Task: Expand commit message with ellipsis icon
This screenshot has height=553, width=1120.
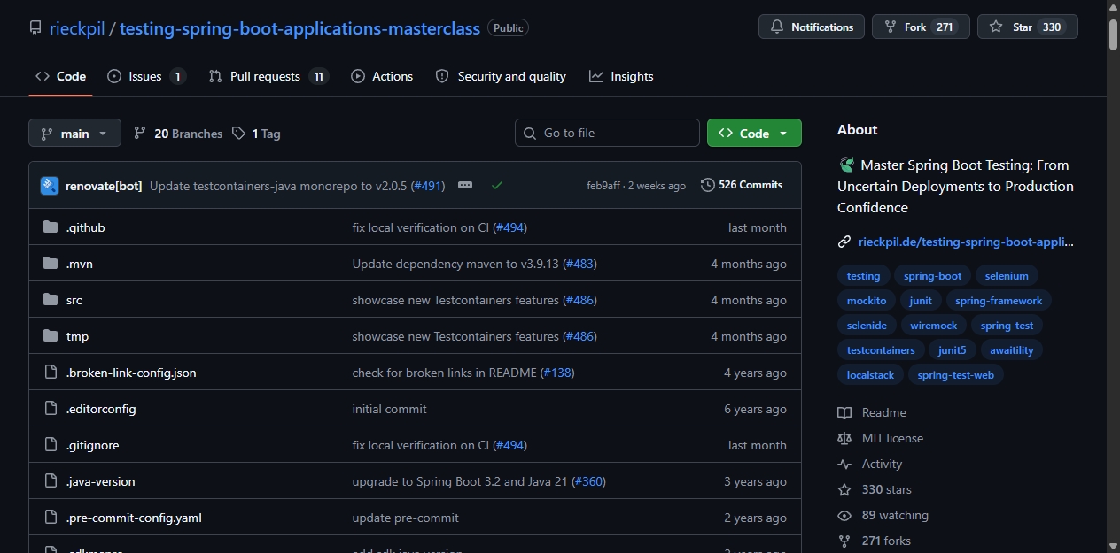Action: 465,186
